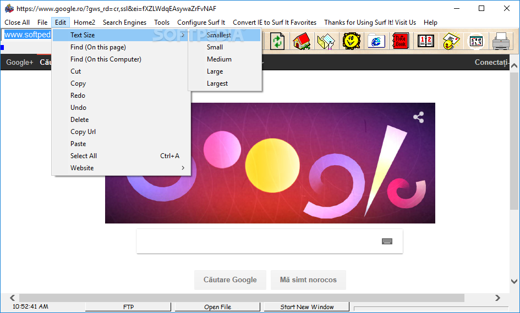
Task: Close the open Edit menu via its title
Action: (61, 22)
